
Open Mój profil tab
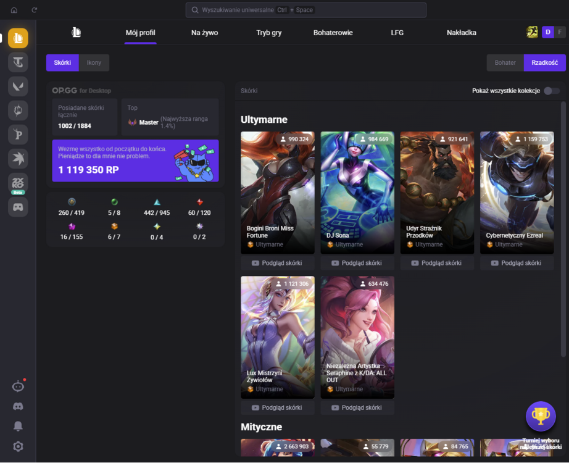coord(141,33)
